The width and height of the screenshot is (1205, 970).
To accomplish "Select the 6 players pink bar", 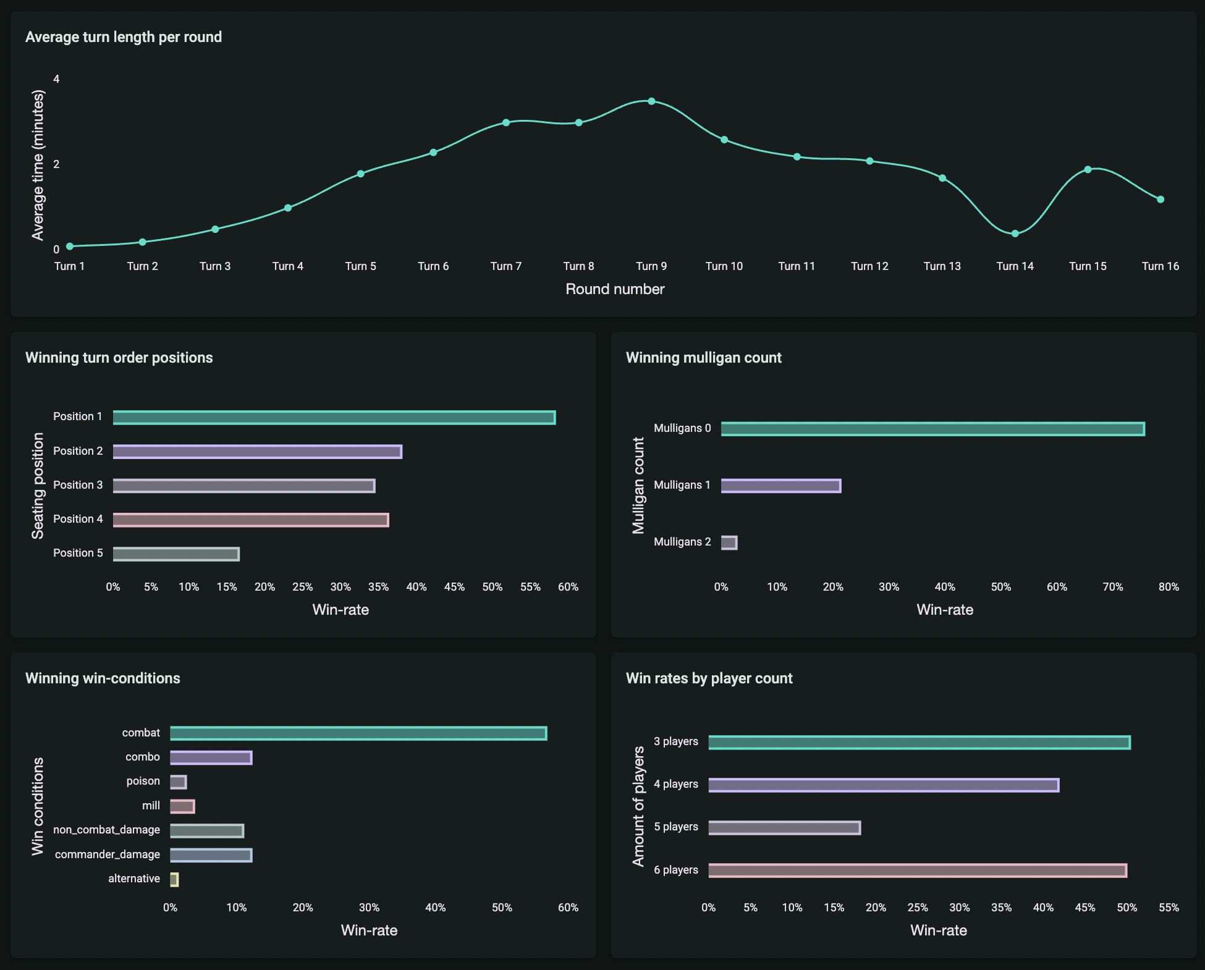I will [917, 871].
